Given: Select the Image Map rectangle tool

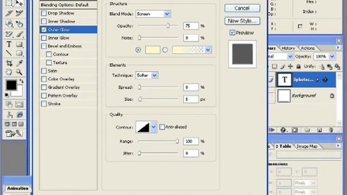Looking at the screenshot, I should [x=9, y=24].
